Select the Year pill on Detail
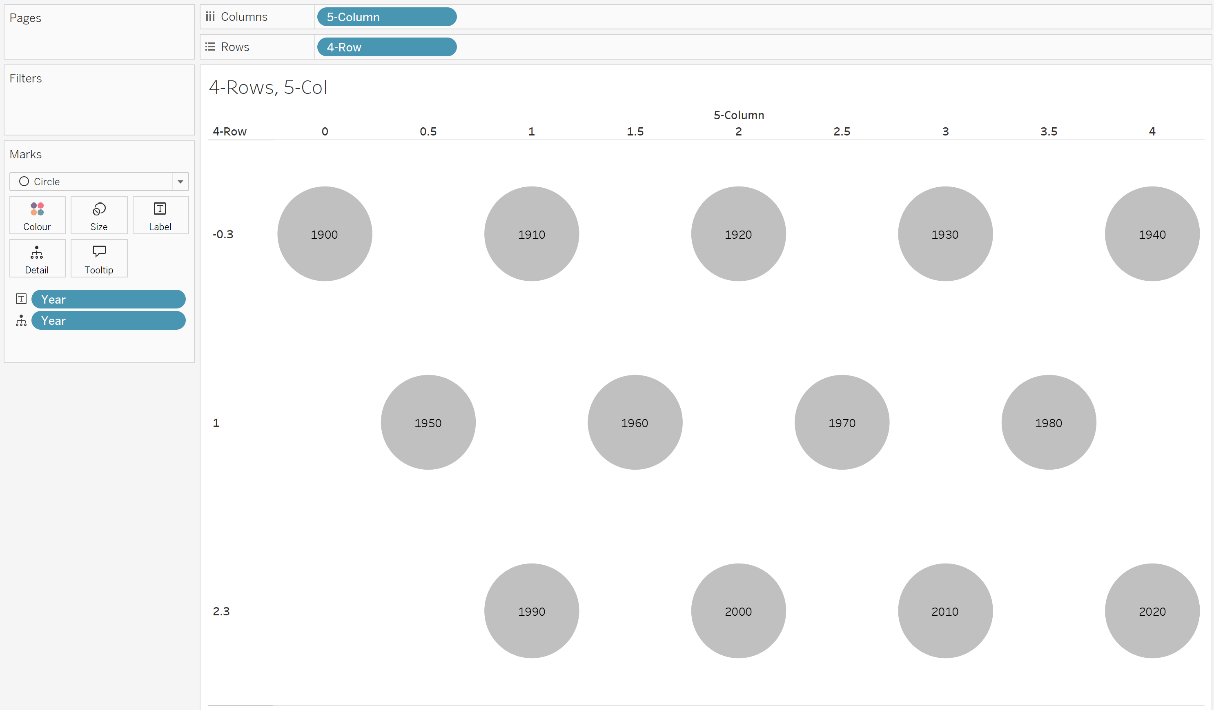 point(108,320)
